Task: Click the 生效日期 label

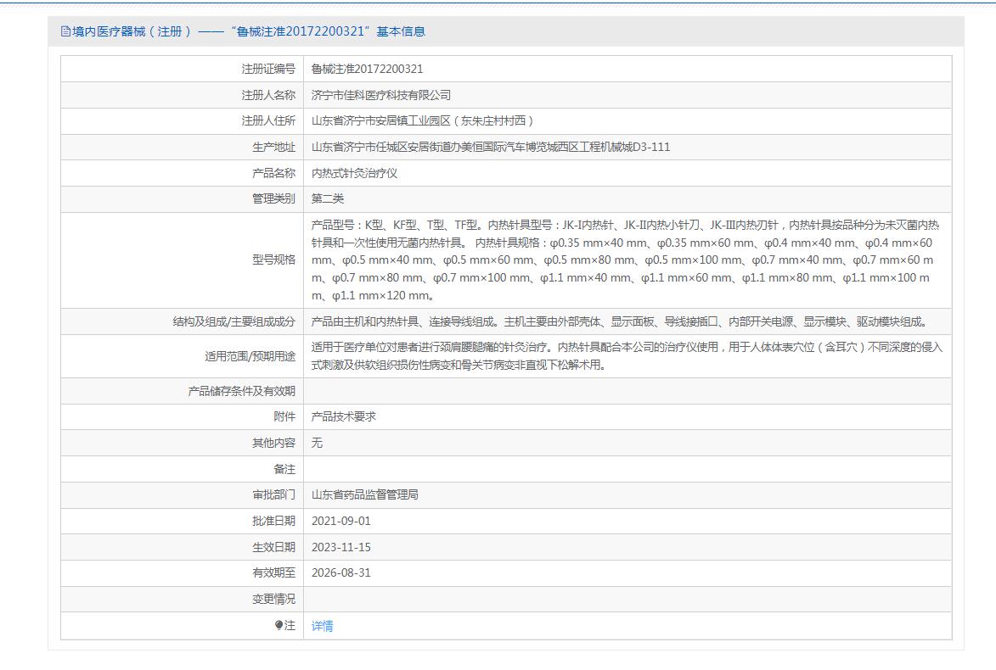Action: (273, 547)
